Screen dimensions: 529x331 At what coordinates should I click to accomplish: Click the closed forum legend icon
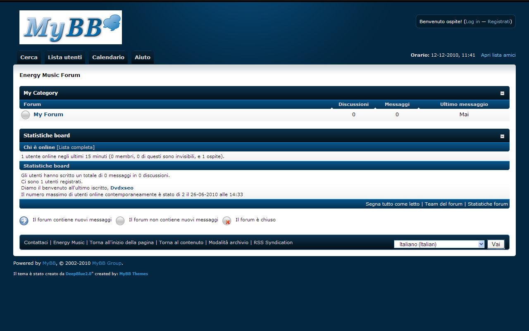227,221
